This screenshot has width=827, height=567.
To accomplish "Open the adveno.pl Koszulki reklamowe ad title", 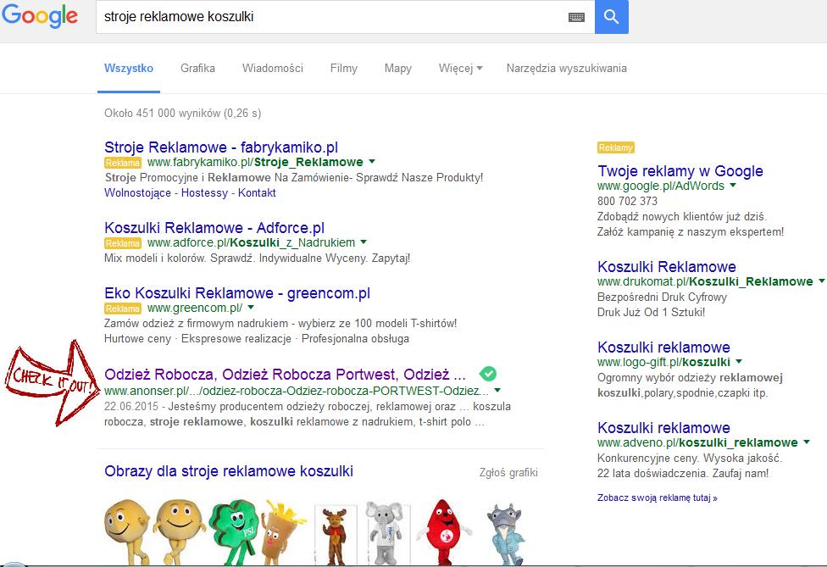I will click(663, 428).
